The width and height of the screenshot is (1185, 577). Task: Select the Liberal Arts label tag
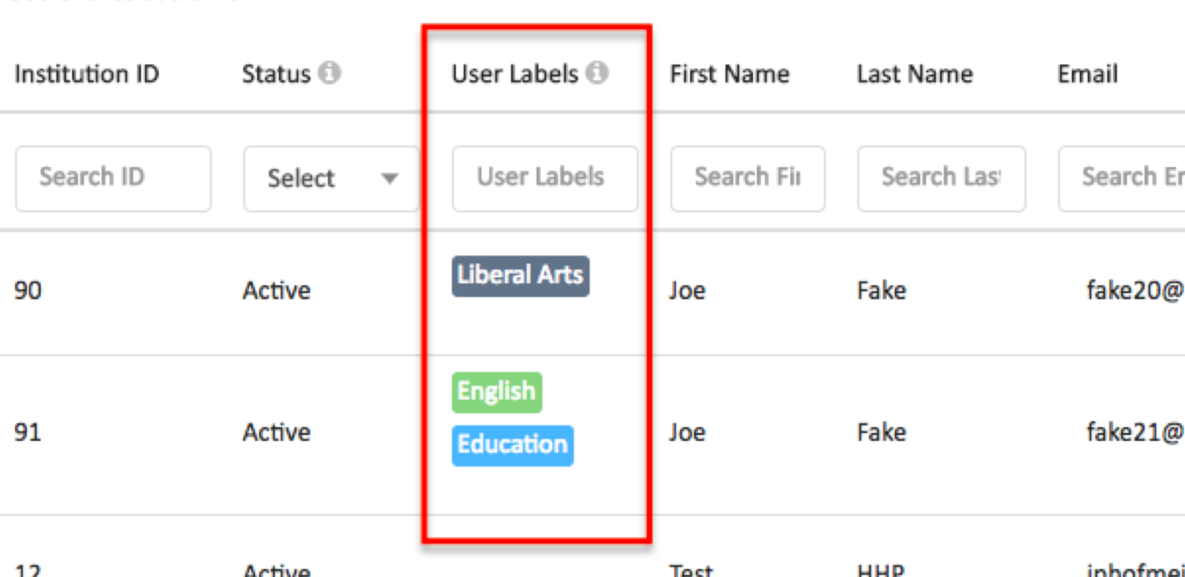pos(521,276)
